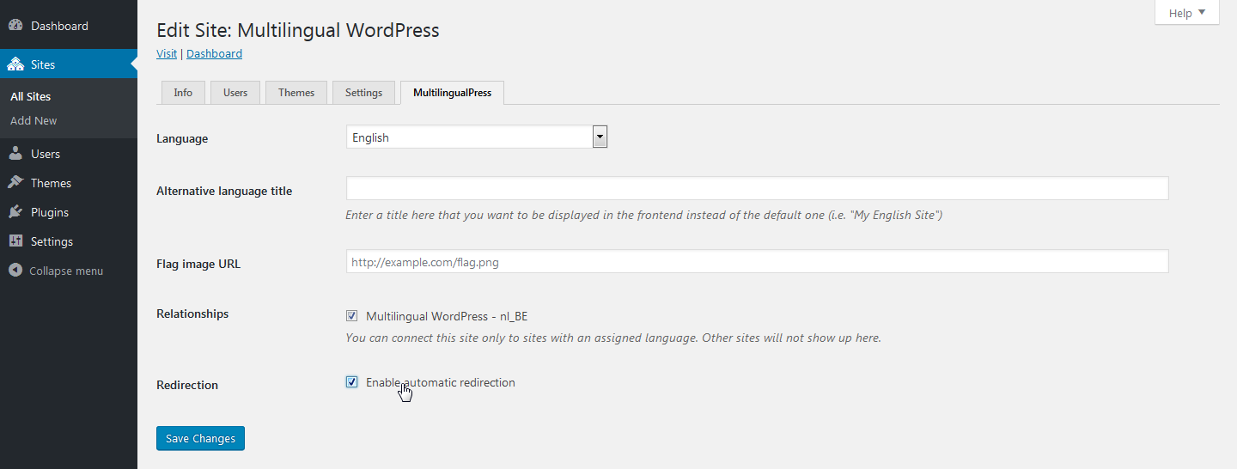This screenshot has height=469, width=1237.
Task: Click the Relationships row label
Action: 192,314
